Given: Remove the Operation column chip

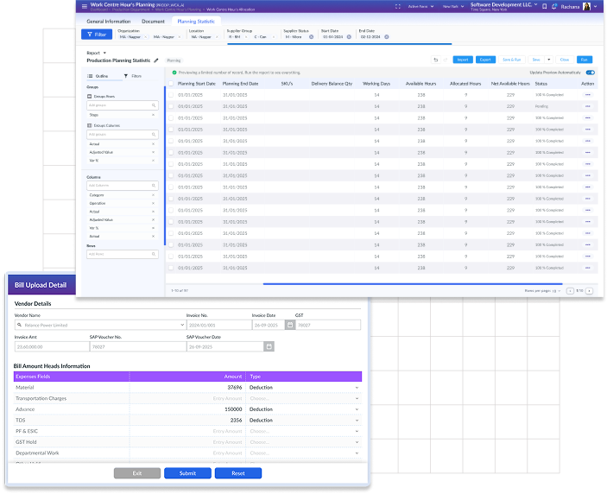Looking at the screenshot, I should coord(154,203).
